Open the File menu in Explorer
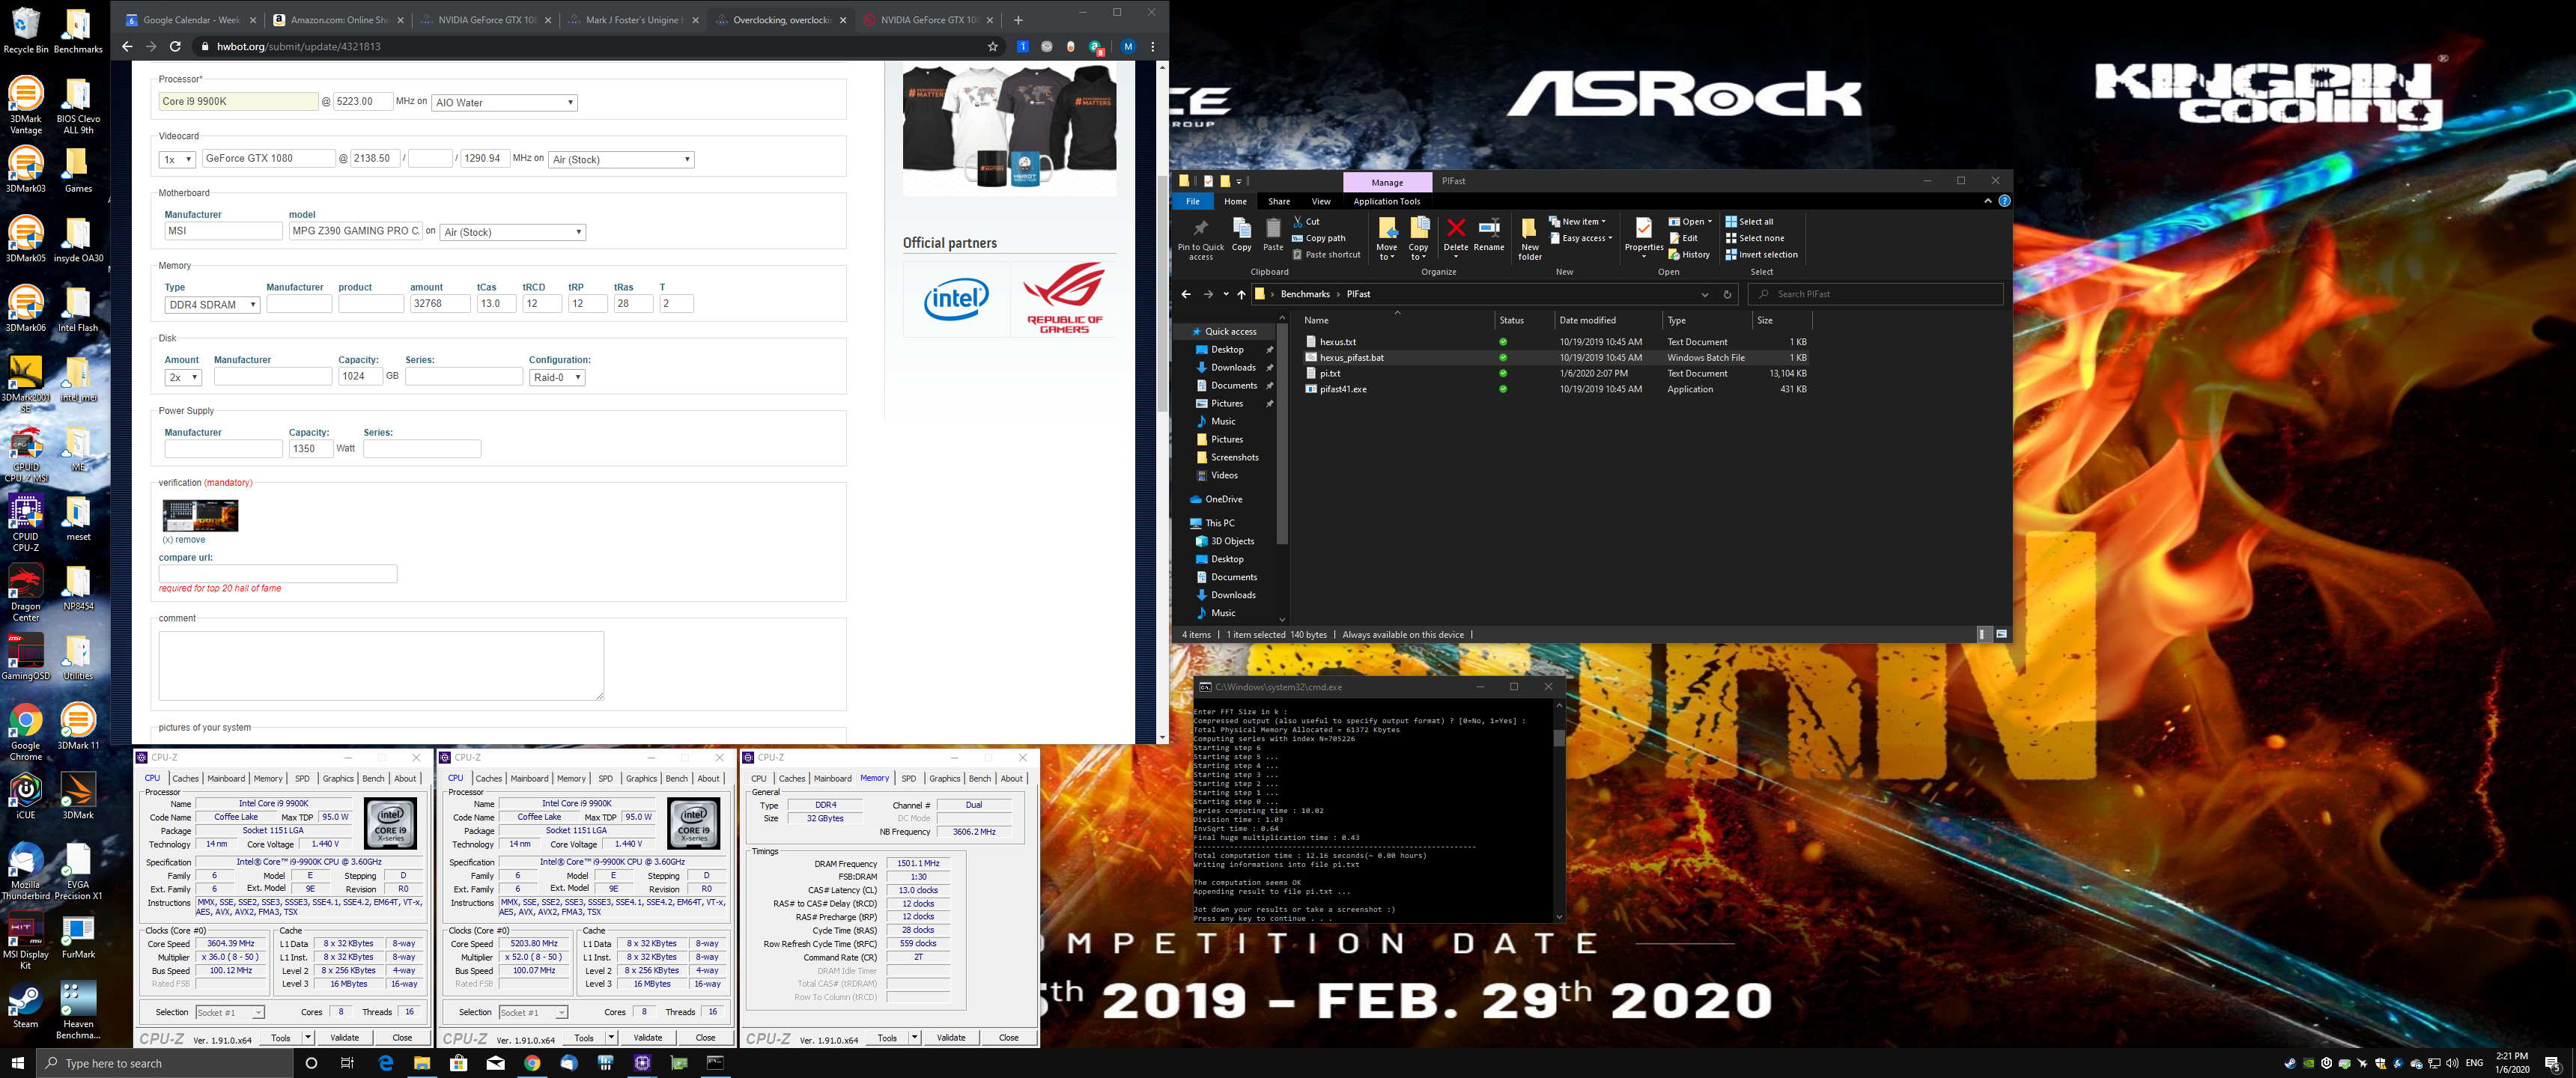 click(x=1192, y=201)
